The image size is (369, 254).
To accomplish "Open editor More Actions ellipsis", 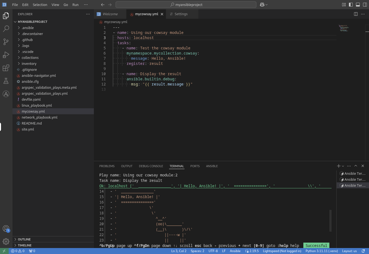I will [x=363, y=14].
